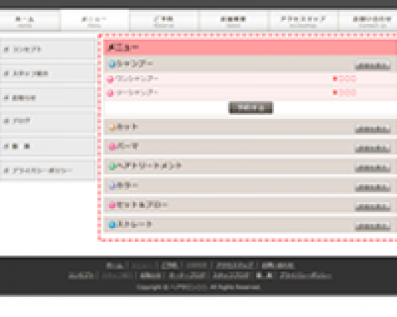The image size is (397, 317).
Task: Click the orange icon beside カット category
Action: tap(112, 127)
